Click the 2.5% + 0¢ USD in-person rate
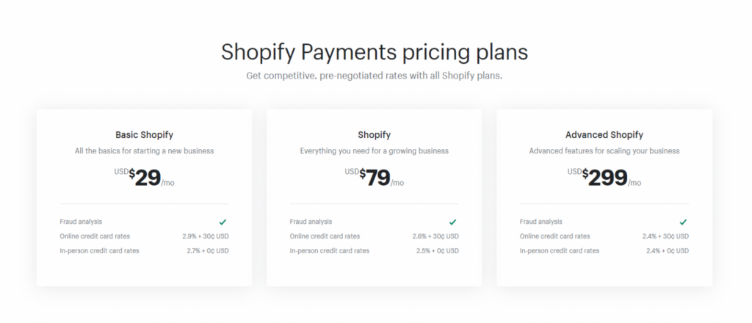Image resolution: width=752 pixels, height=323 pixels. [x=438, y=250]
